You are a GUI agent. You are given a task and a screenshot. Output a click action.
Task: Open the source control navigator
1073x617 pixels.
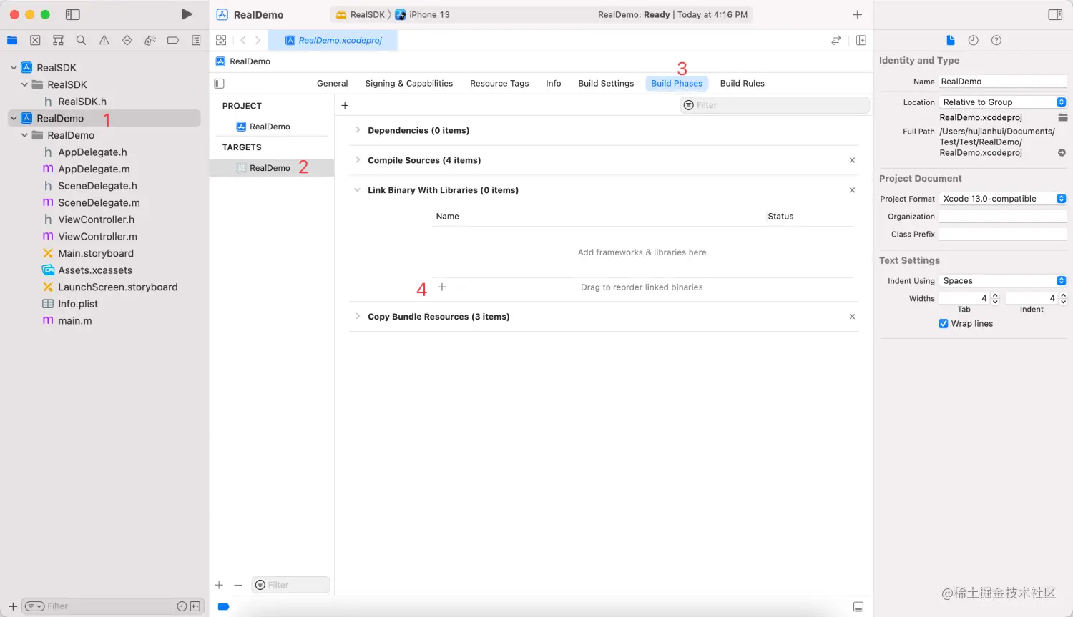[x=35, y=41]
